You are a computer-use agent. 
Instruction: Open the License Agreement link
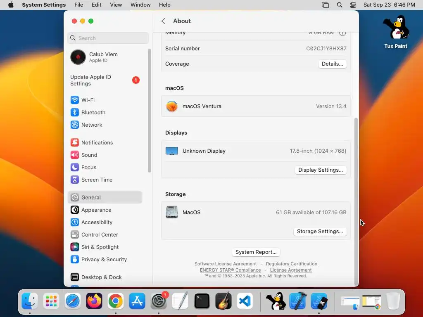[x=291, y=270]
